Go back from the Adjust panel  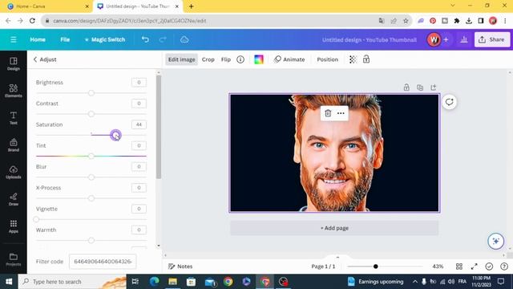35,59
